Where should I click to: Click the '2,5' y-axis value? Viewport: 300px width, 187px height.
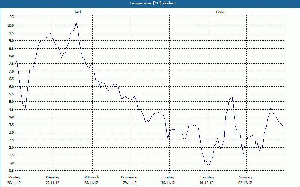click(11, 140)
